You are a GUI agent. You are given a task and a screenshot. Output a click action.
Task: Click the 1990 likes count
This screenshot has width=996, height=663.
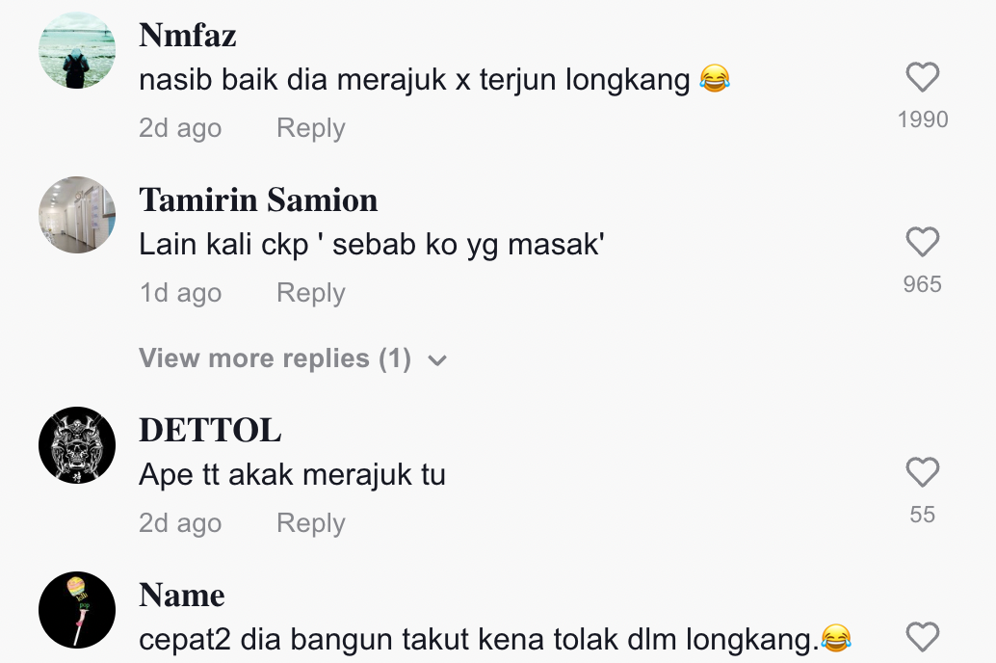923,119
